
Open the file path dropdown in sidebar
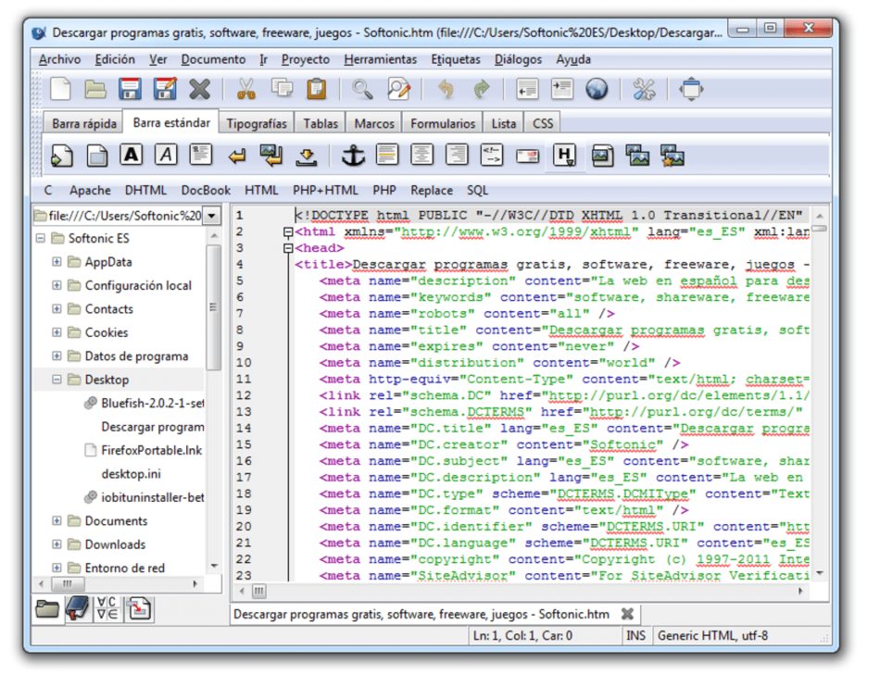[212, 216]
